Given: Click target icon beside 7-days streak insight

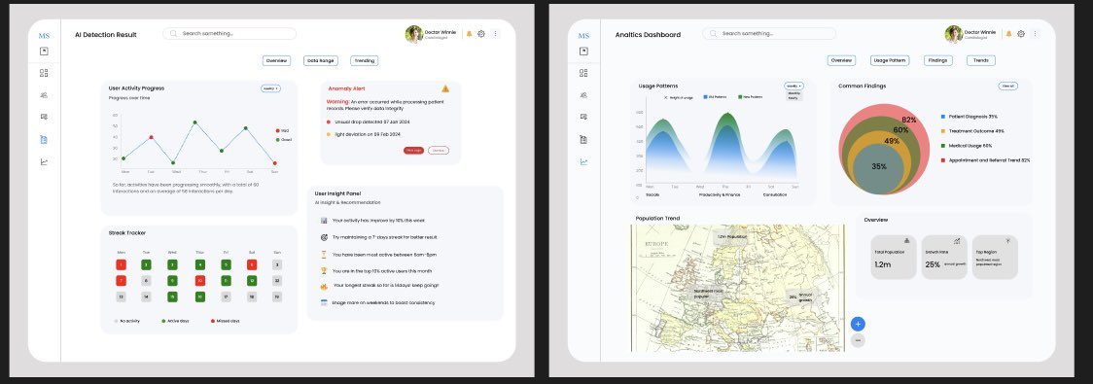Looking at the screenshot, I should (324, 237).
